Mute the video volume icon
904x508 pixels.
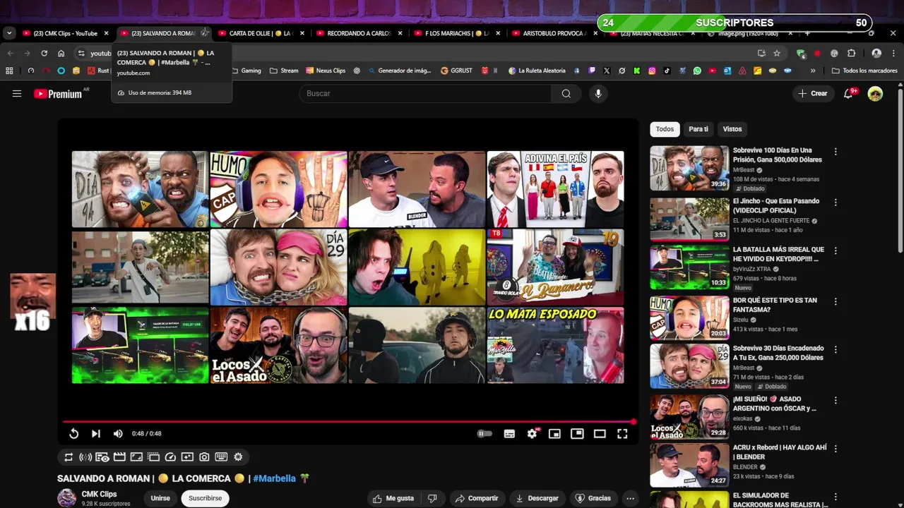(x=118, y=434)
